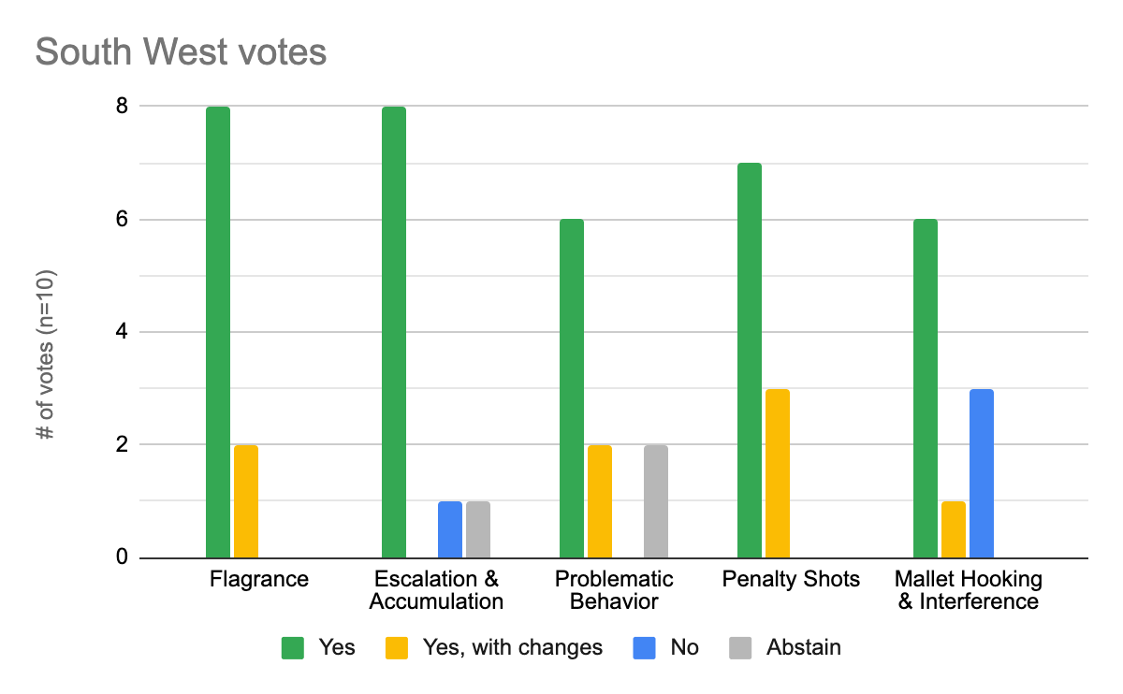Select the Problematic Behavior green bar

pyautogui.click(x=571, y=388)
